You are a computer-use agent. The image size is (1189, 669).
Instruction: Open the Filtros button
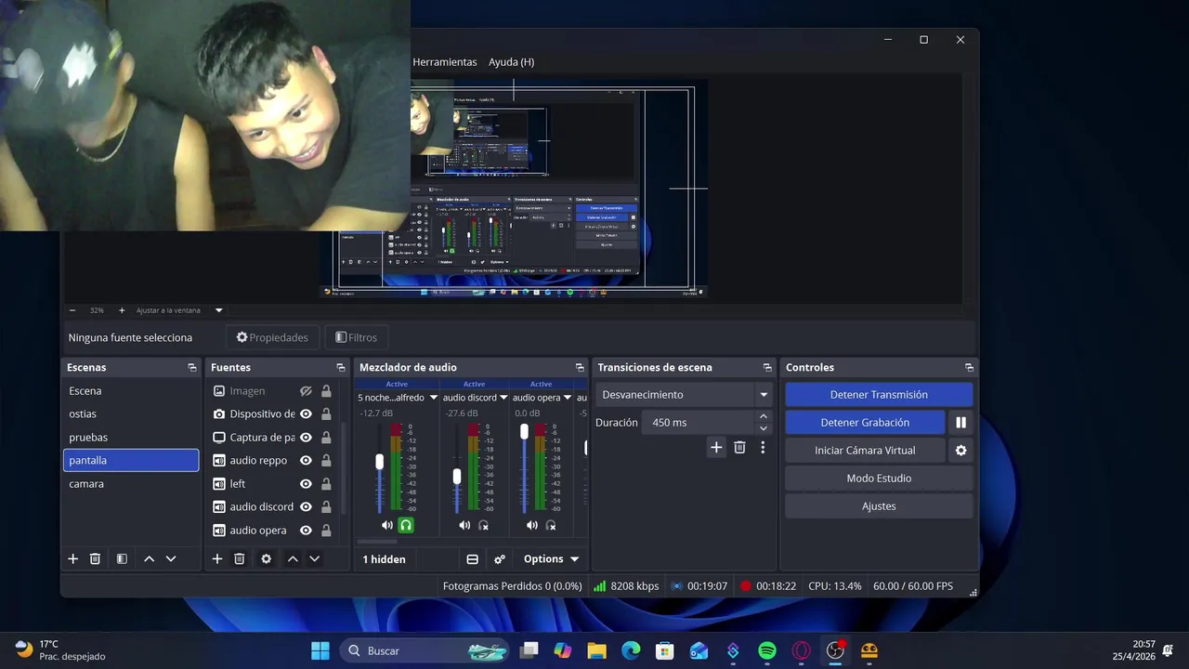click(357, 337)
